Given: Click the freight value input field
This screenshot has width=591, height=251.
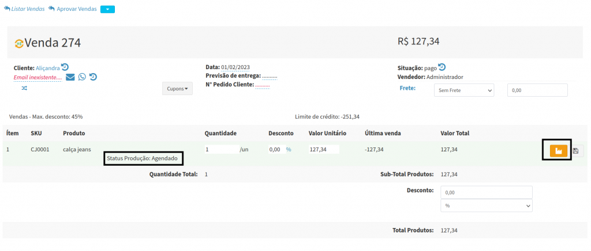Looking at the screenshot, I should pos(537,90).
